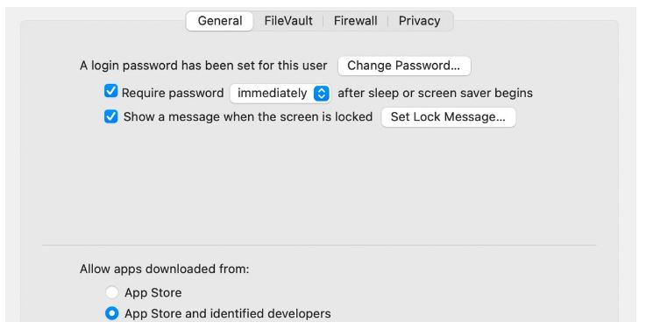Click the "Allow apps downloaded from:" heading
The height and width of the screenshot is (329, 646).
(165, 269)
